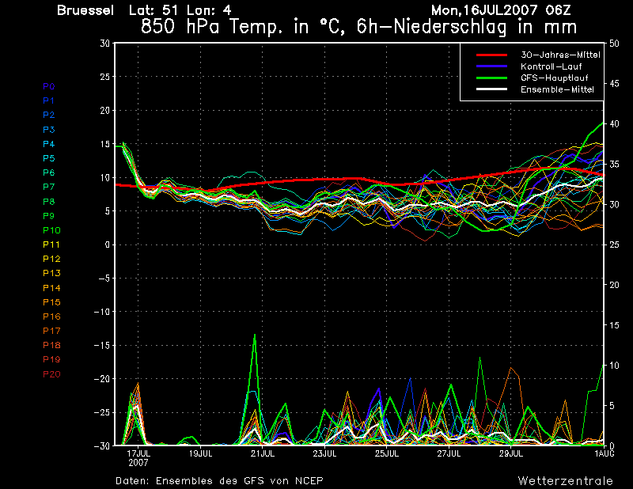Select the P19 legend entry
633x489 pixels.
click(51, 359)
